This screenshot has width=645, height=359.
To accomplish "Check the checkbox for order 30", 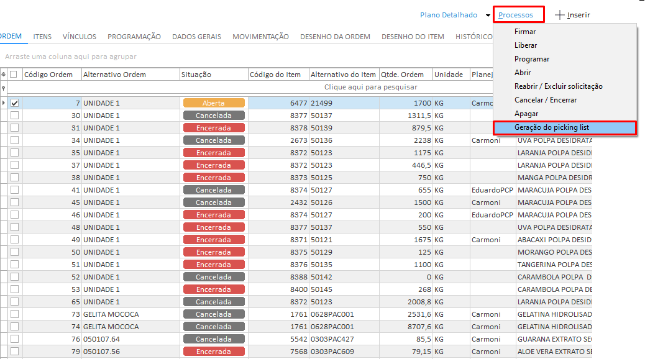I will [15, 116].
